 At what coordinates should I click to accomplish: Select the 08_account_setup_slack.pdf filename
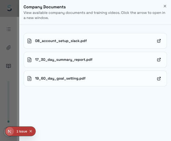coord(61,41)
